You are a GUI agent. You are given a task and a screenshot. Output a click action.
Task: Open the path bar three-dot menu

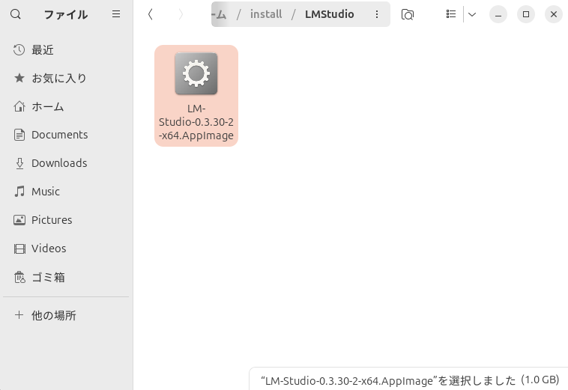(x=377, y=14)
